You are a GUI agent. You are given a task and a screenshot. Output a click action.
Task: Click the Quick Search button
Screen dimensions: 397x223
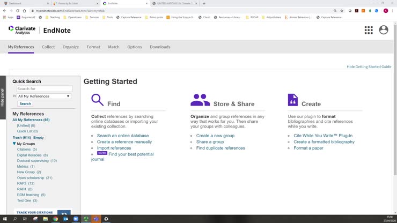pos(25,104)
